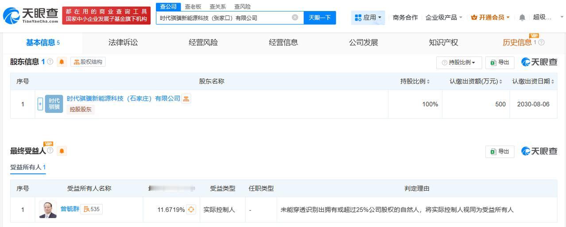Open the 曾毓群 profile link
The width and height of the screenshot is (566, 227).
coord(70,208)
